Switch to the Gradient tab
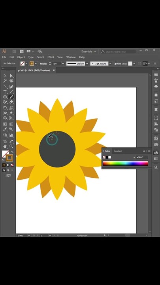160x285 pixels. click(118, 151)
